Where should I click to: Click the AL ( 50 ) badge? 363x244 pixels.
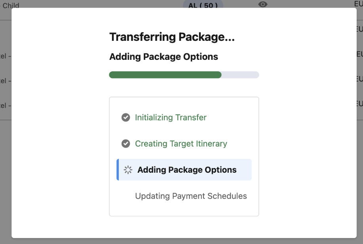point(203,5)
